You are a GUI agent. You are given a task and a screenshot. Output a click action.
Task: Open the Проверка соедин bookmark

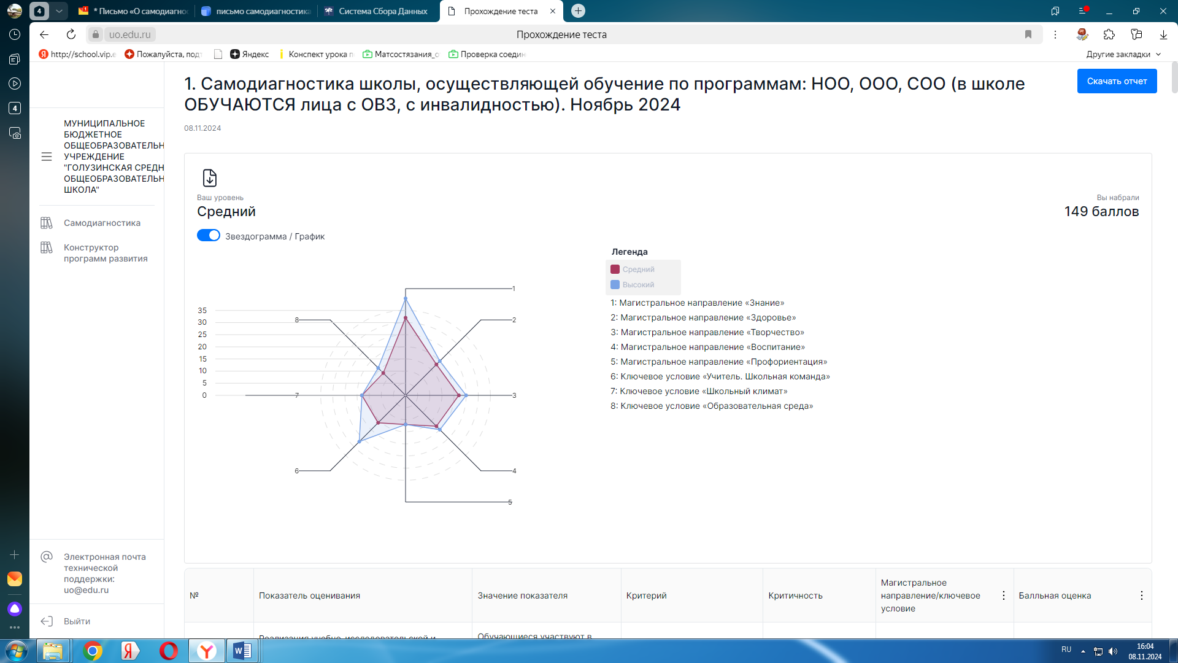coord(487,54)
